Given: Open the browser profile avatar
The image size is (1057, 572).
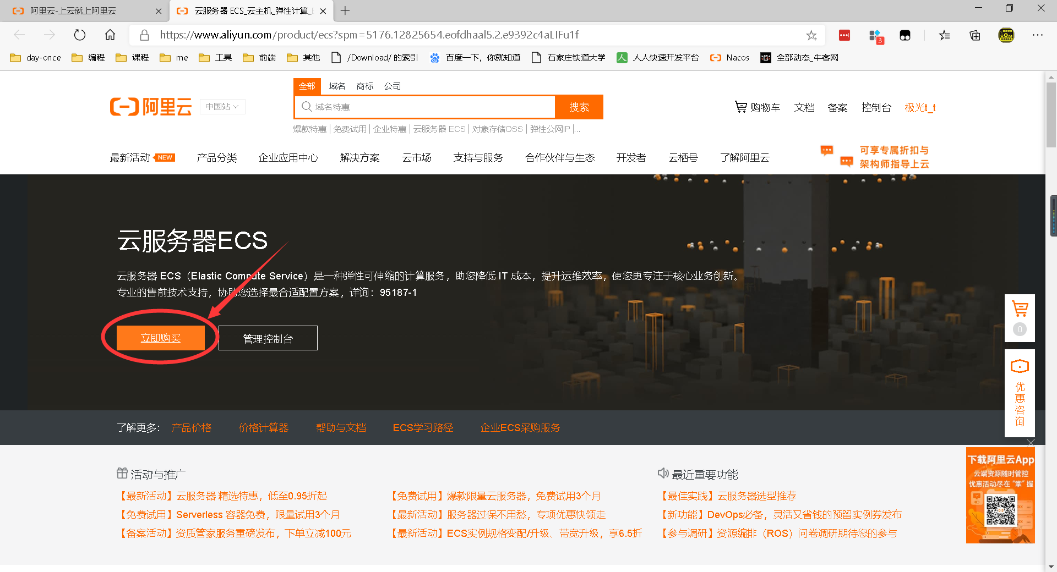Looking at the screenshot, I should pos(1006,35).
